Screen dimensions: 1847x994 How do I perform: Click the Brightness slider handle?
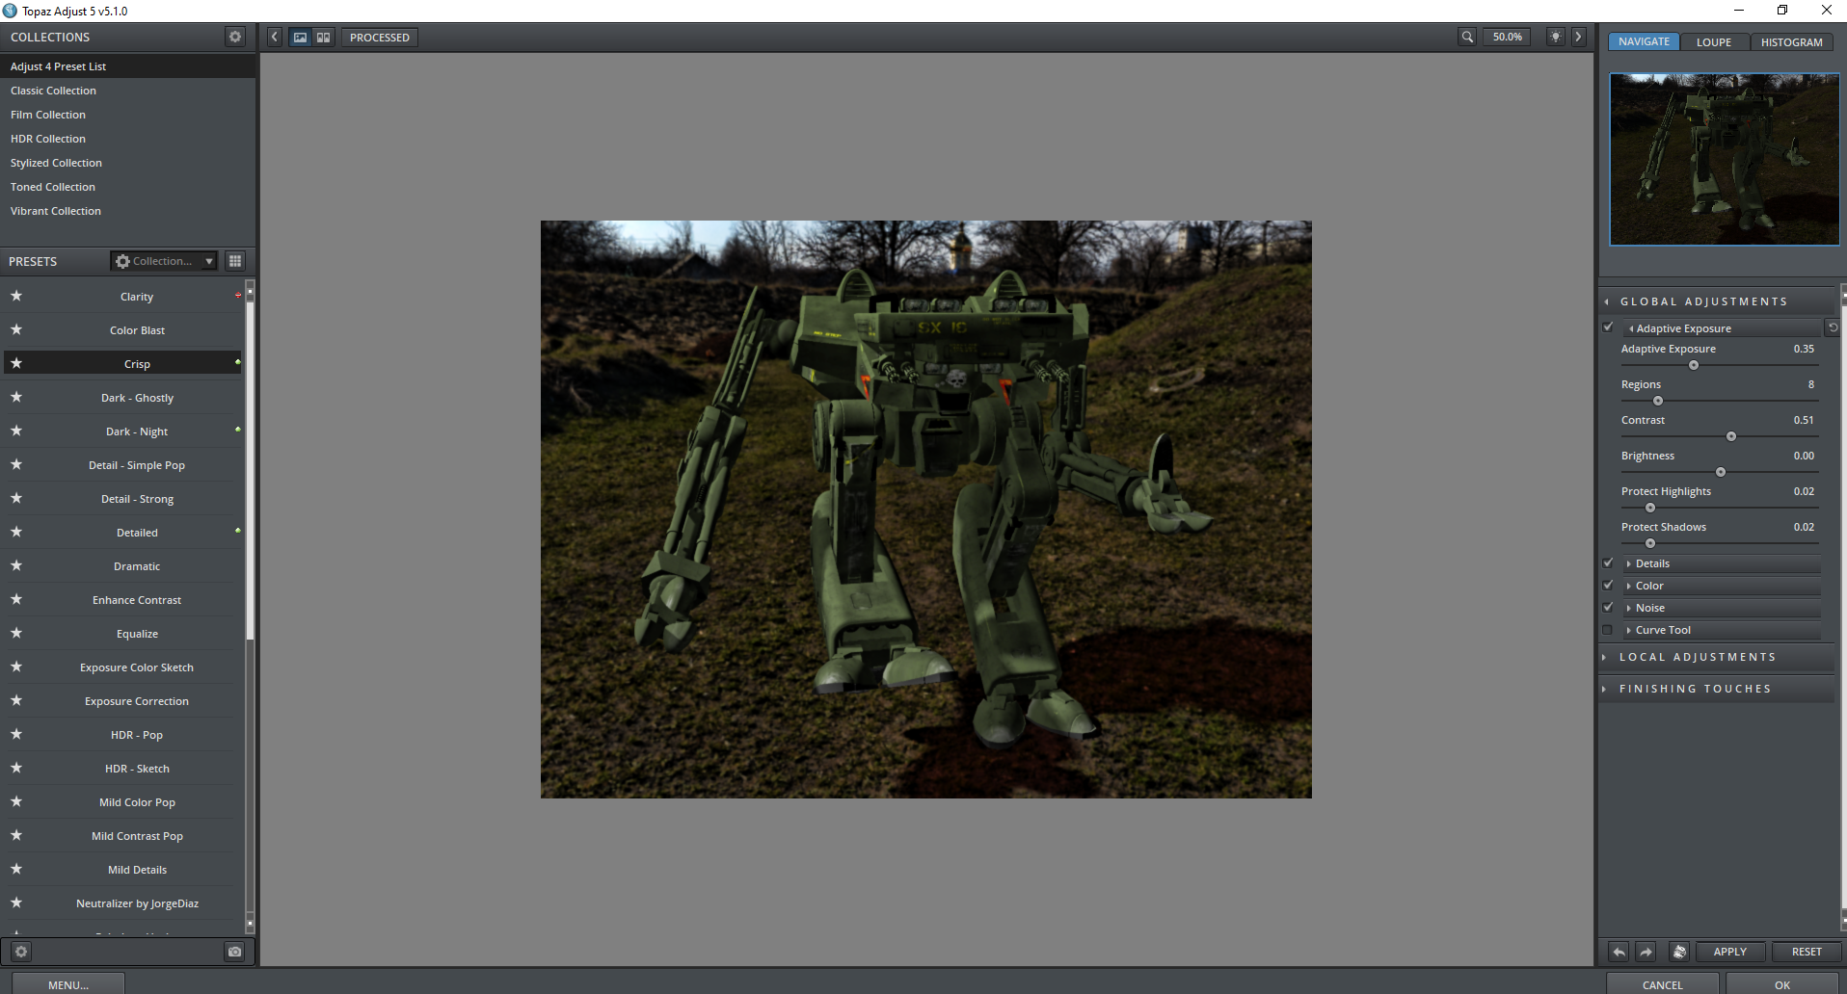coord(1721,472)
